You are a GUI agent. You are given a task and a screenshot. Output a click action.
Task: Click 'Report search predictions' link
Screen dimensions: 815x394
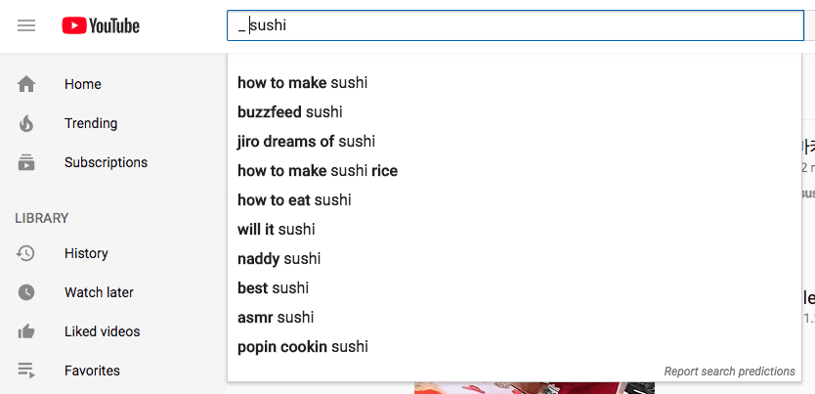coord(729,372)
